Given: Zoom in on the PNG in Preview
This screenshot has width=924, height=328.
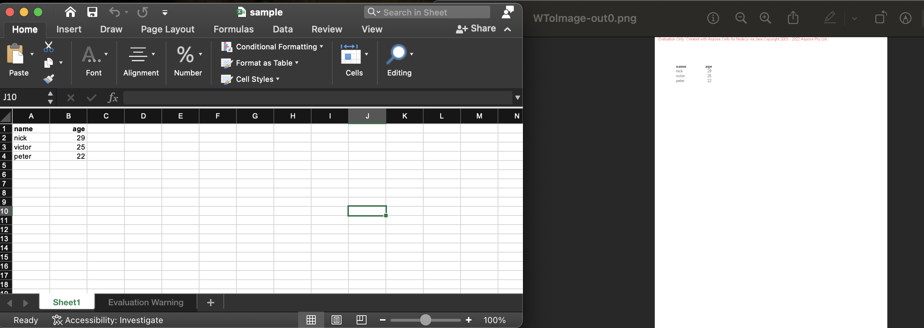Looking at the screenshot, I should tap(765, 18).
